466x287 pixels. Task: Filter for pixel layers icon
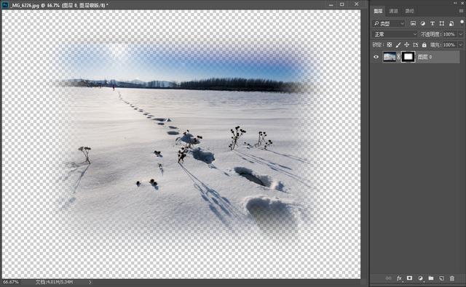(413, 23)
